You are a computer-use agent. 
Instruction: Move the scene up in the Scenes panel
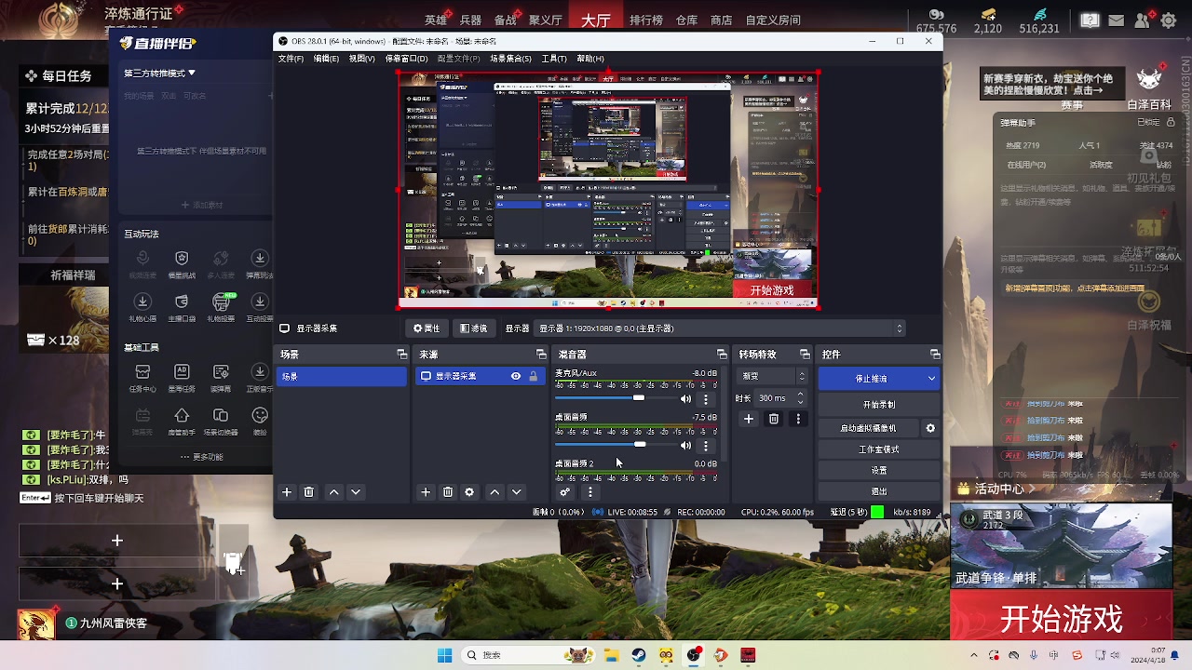click(333, 492)
